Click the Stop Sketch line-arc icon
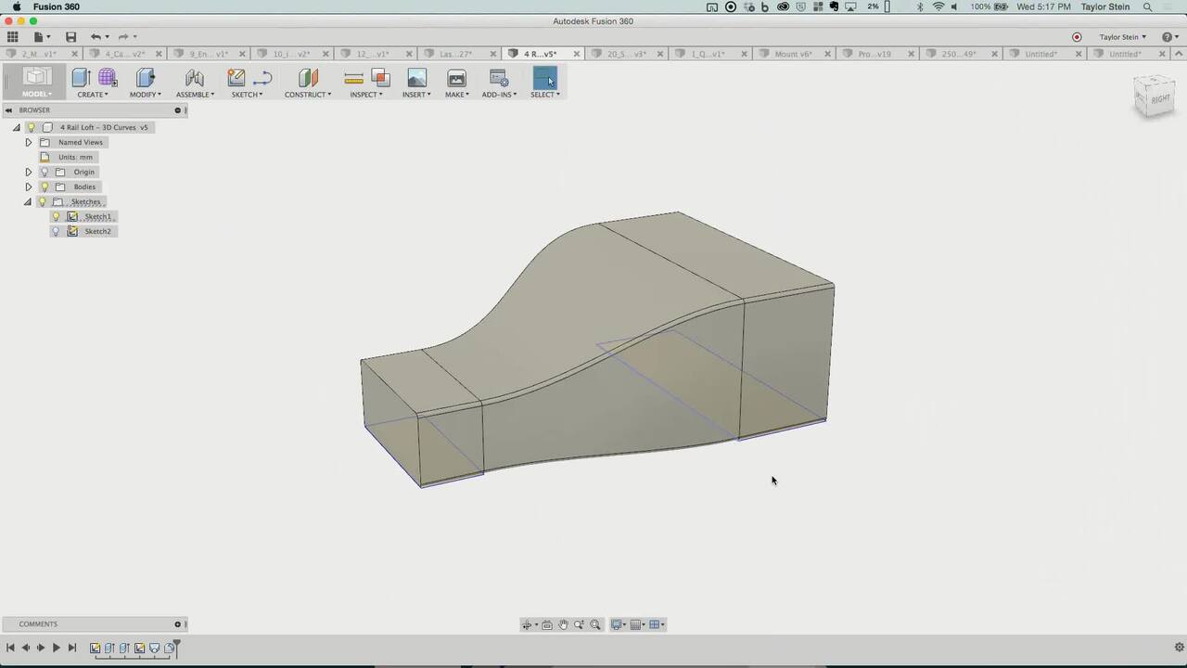 click(262, 78)
